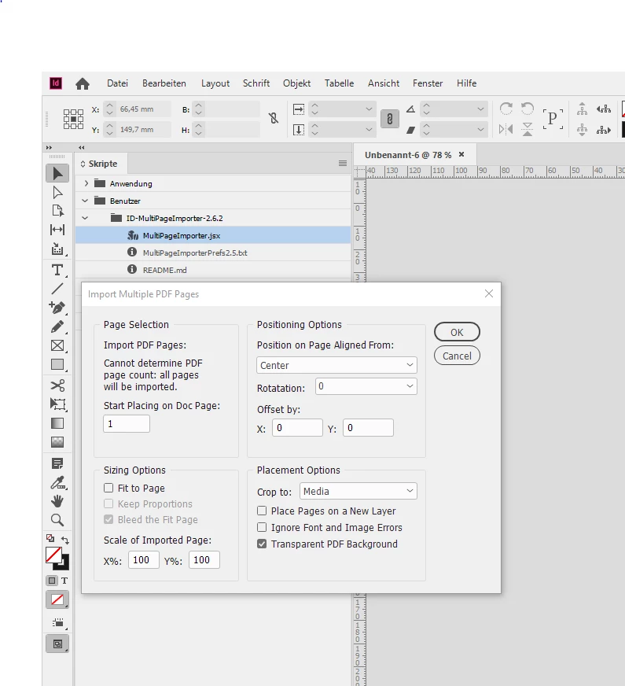The width and height of the screenshot is (625, 686).
Task: Select the Hand tool
Action: coord(57,501)
